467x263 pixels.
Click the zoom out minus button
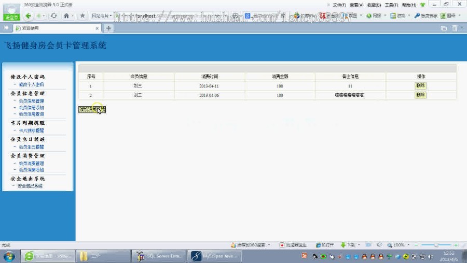(416, 245)
